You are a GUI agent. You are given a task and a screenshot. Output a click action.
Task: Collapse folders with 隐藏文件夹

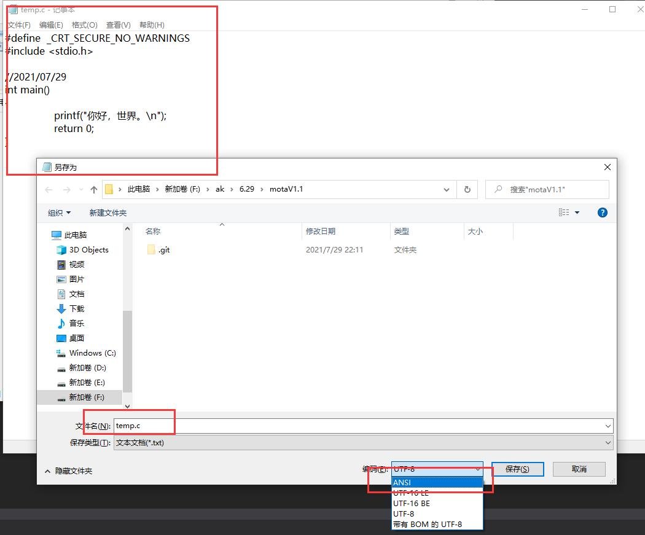[69, 471]
